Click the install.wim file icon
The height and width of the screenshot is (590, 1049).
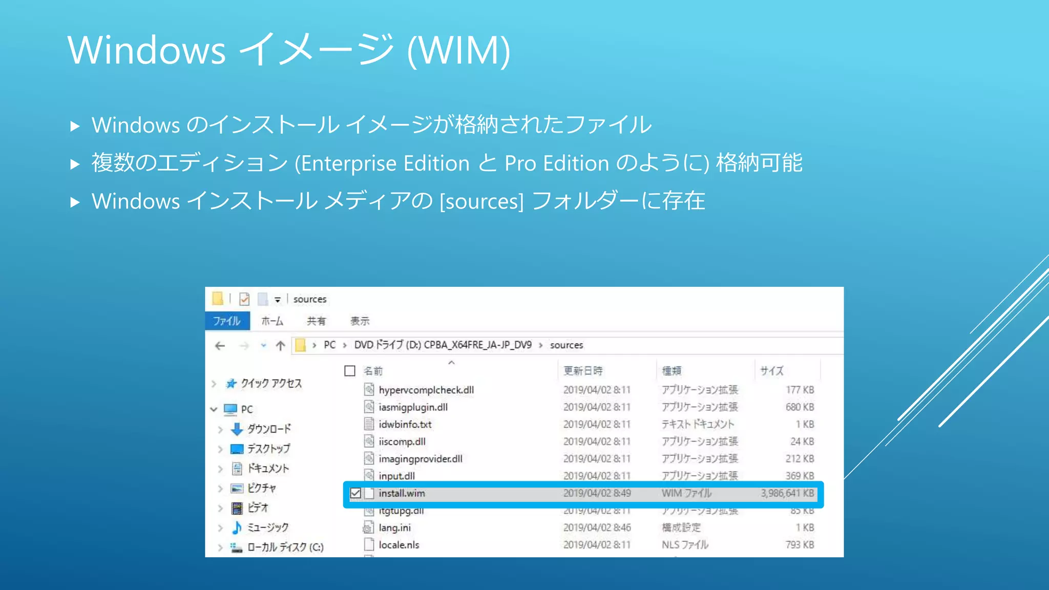click(369, 493)
